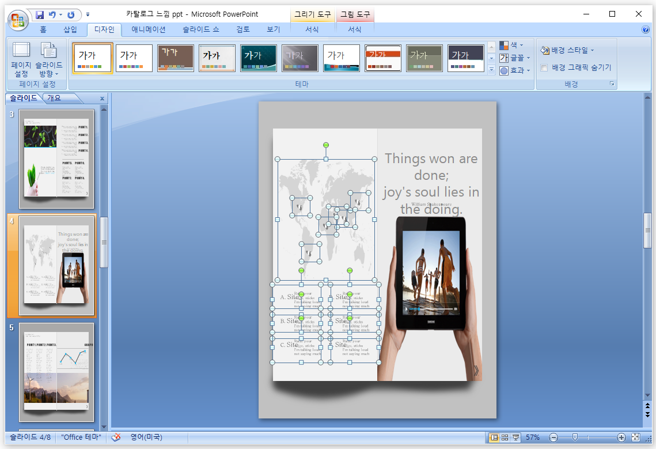Switch to Normal view icon
656x449 pixels.
pyautogui.click(x=495, y=437)
